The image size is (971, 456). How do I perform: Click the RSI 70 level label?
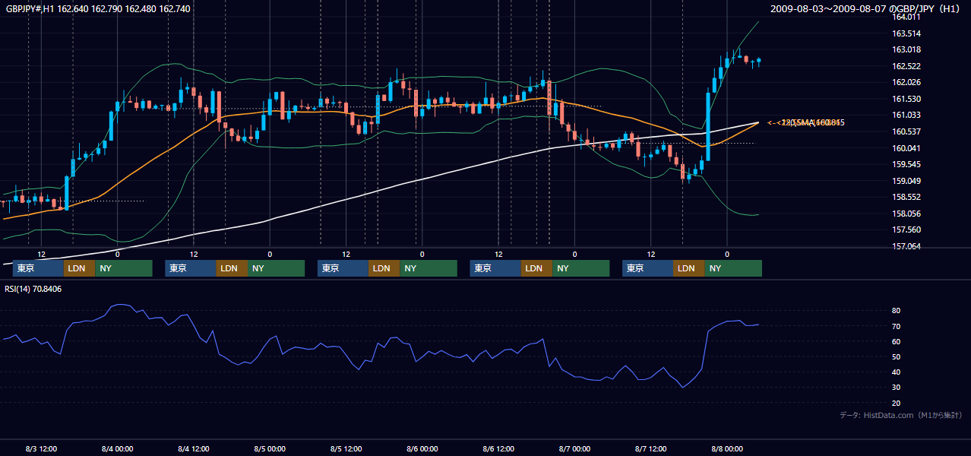coord(897,326)
